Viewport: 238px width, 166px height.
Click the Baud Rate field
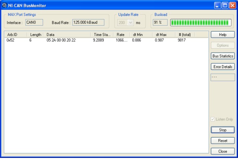click(x=88, y=23)
